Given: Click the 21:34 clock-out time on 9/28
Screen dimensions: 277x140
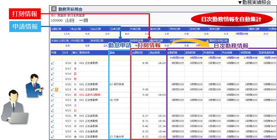Looking at the screenshot, I should pyautogui.click(x=162, y=126).
